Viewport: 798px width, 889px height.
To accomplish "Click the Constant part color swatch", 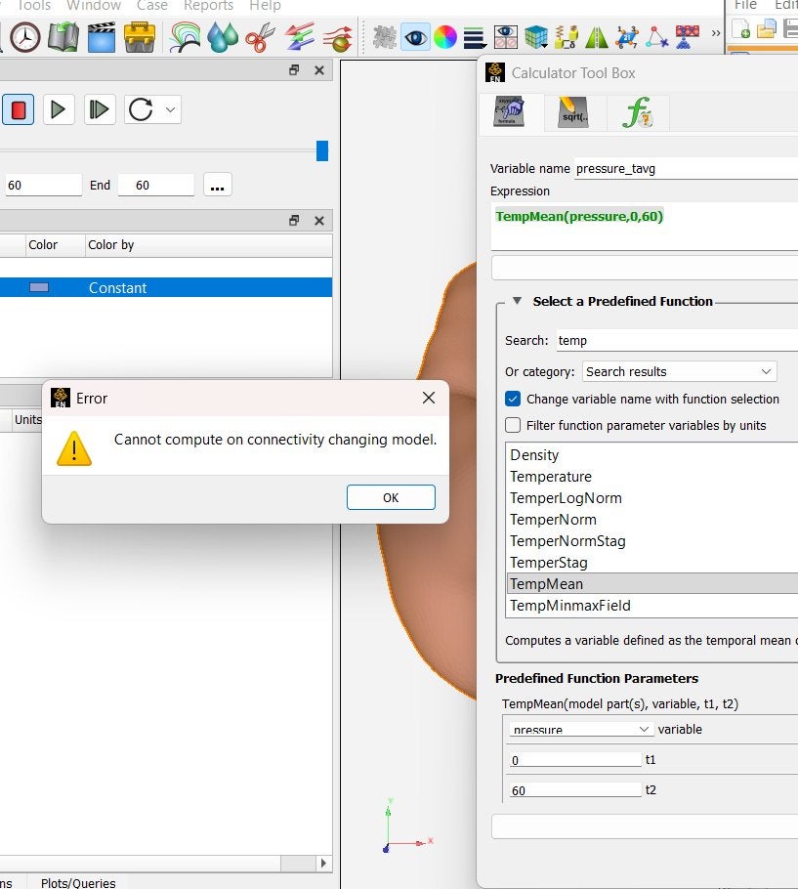I will (38, 287).
